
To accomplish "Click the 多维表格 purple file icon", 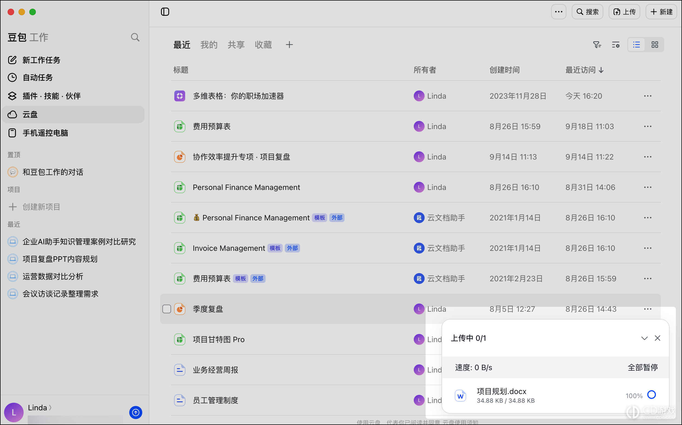I will pos(179,96).
